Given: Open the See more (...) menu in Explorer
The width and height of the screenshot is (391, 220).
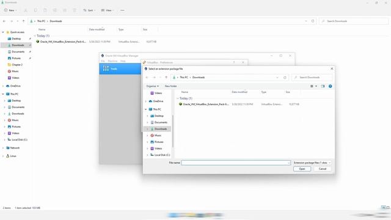Looking at the screenshot, I should [122, 10].
